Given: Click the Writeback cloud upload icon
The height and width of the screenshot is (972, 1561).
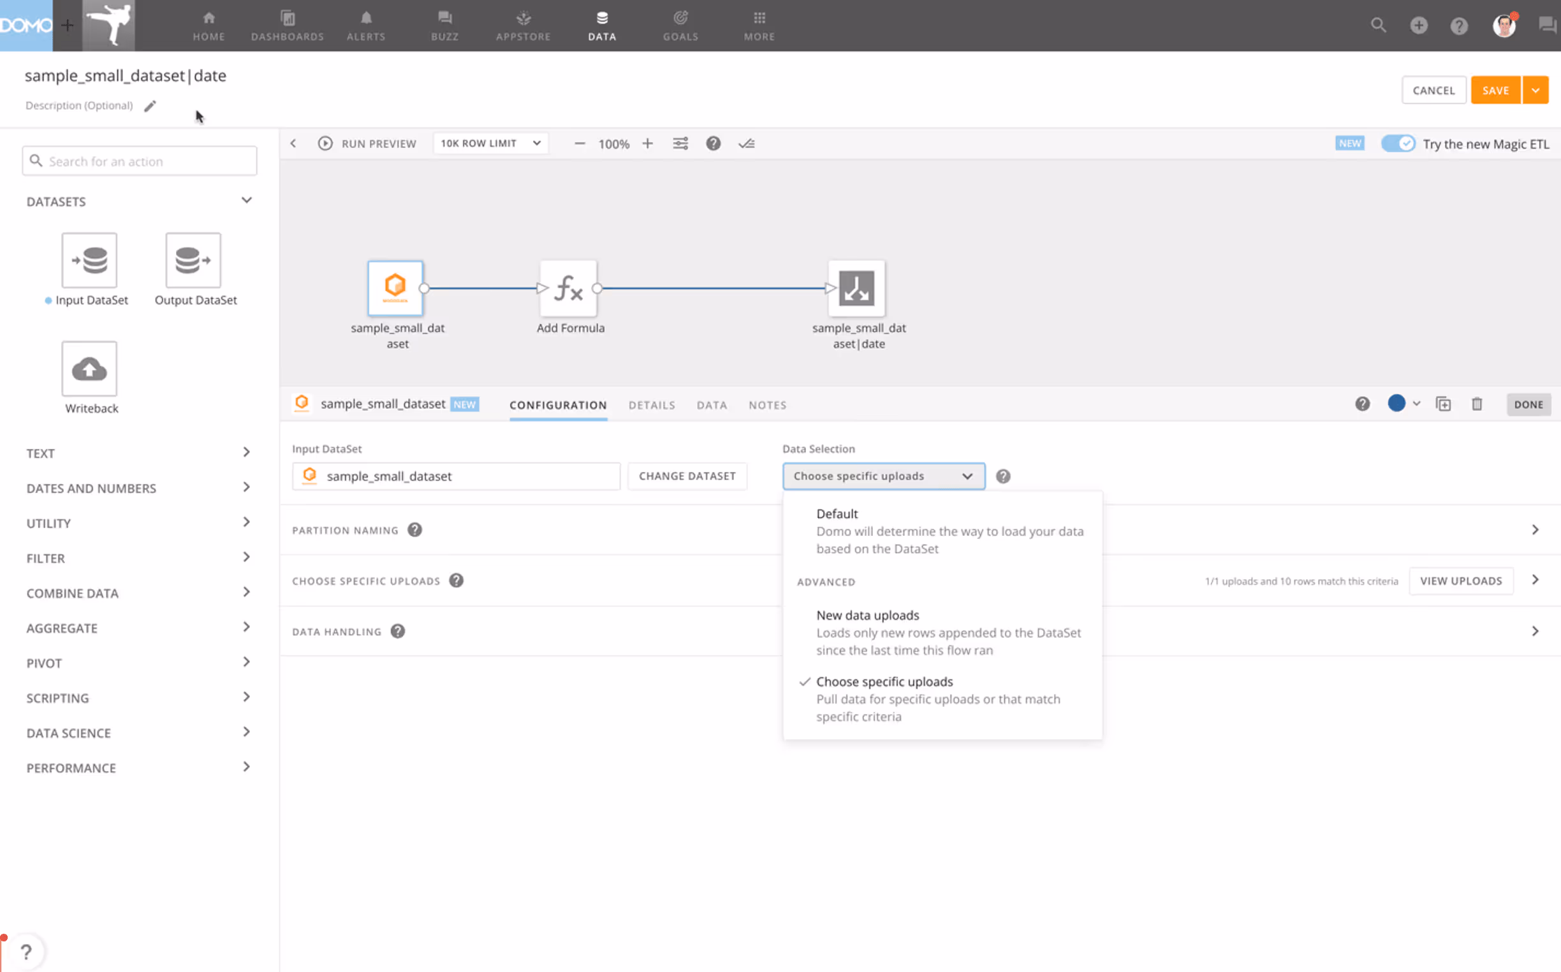Looking at the screenshot, I should click(x=89, y=369).
